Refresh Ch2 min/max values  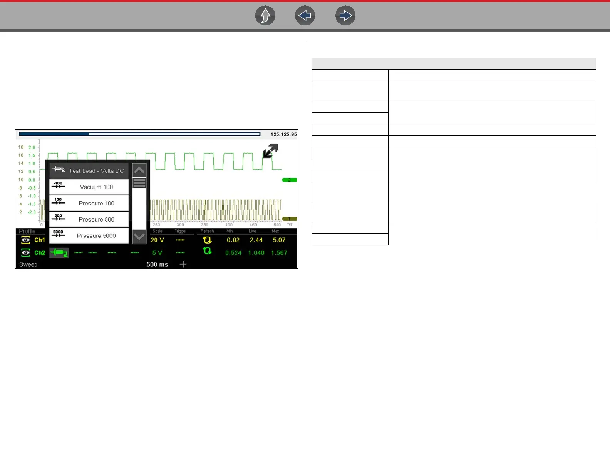[207, 251]
